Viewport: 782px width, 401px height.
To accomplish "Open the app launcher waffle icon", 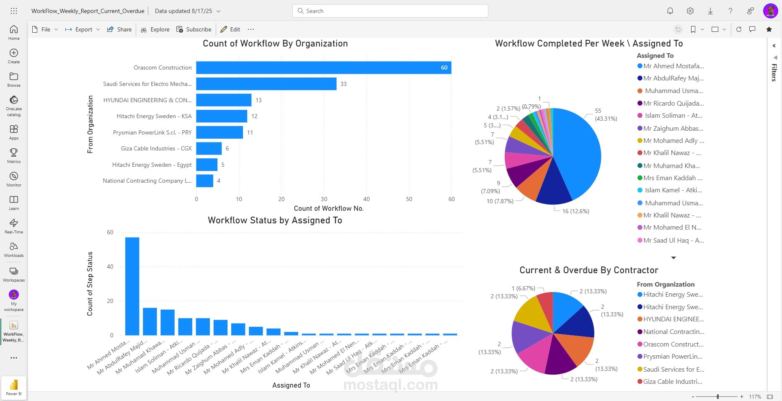I will pos(14,11).
